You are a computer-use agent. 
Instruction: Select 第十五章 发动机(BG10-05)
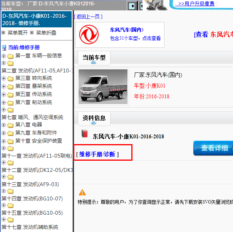tap(32, 213)
